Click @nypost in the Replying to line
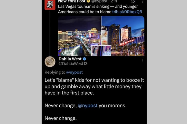This screenshot has height=124, width=187. pos(74,72)
